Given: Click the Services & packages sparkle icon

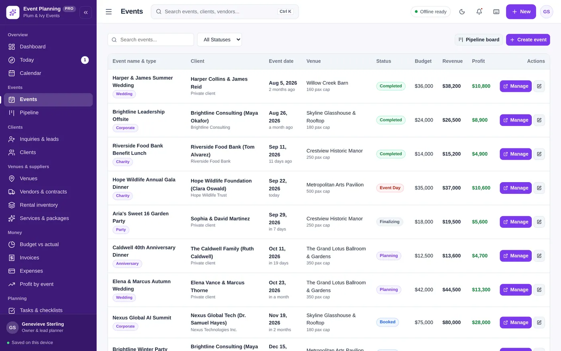Looking at the screenshot, I should (12, 218).
